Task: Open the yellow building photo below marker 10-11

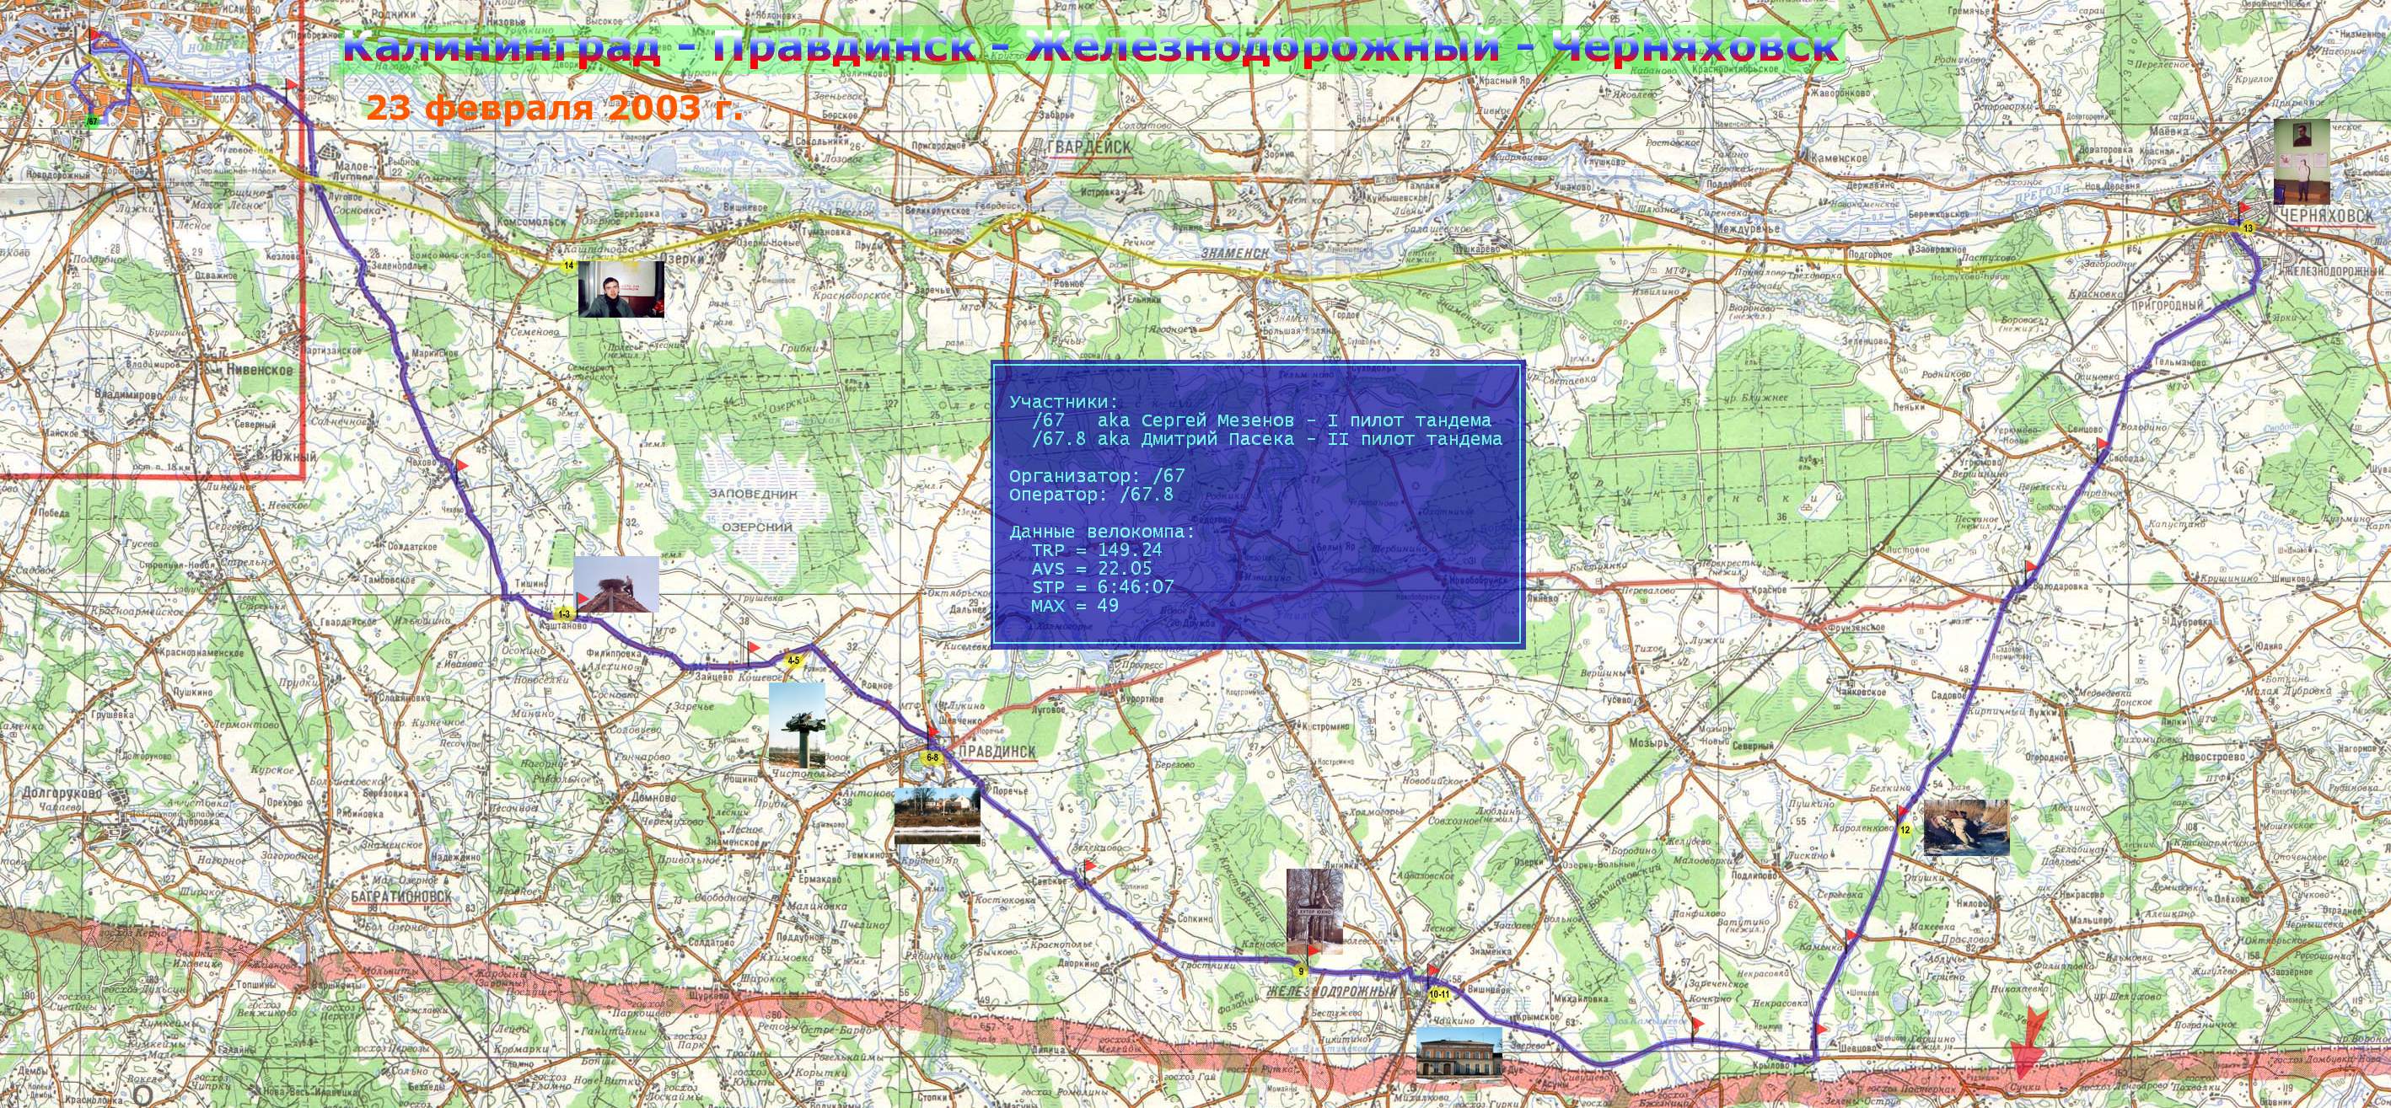Action: tap(1459, 1054)
